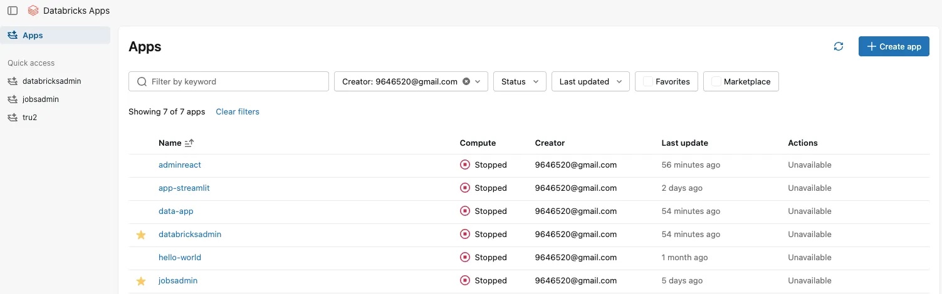This screenshot has height=294, width=942.
Task: Open the databricksadmin app link in the table
Action: point(190,235)
